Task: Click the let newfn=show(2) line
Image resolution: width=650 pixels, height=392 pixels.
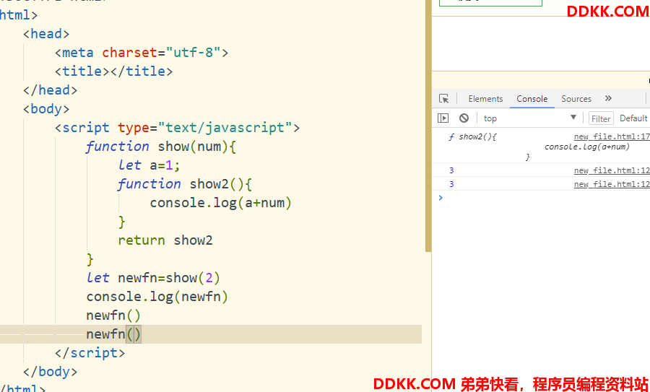Action: tap(153, 278)
